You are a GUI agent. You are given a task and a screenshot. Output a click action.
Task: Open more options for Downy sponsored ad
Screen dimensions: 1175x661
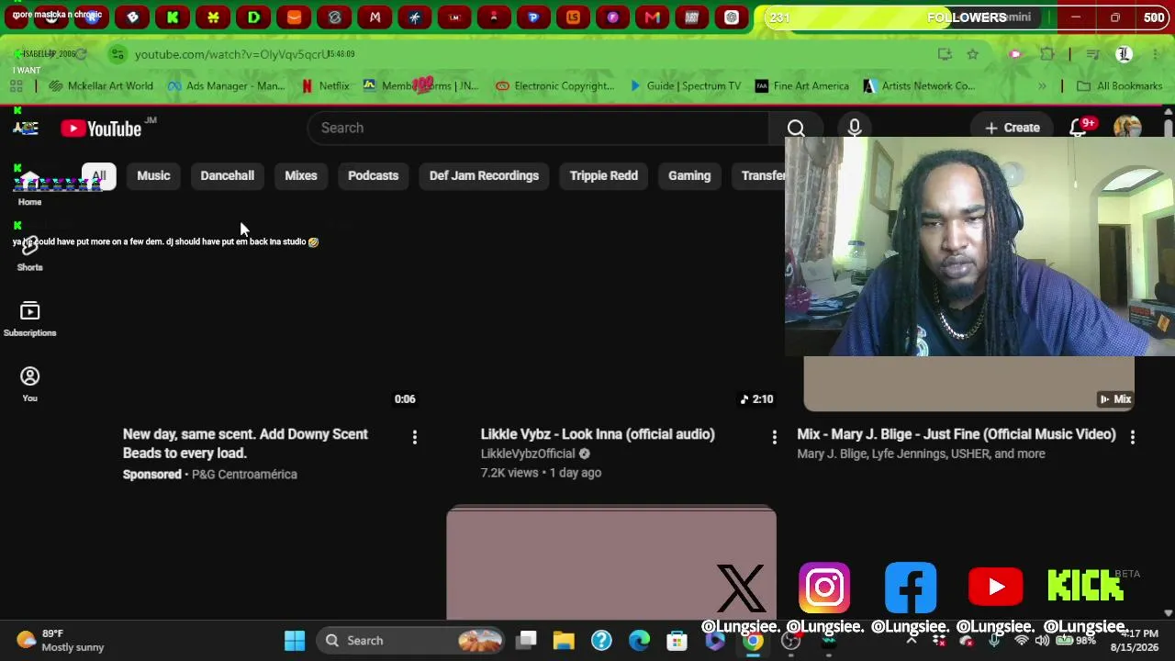(415, 437)
